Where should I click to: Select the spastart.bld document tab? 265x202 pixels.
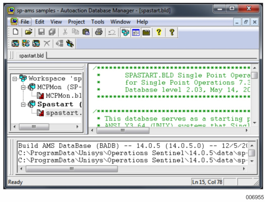point(31,56)
